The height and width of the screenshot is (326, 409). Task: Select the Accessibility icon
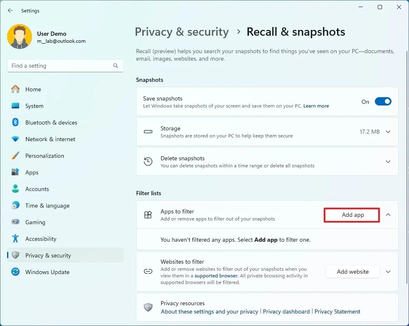coord(15,239)
